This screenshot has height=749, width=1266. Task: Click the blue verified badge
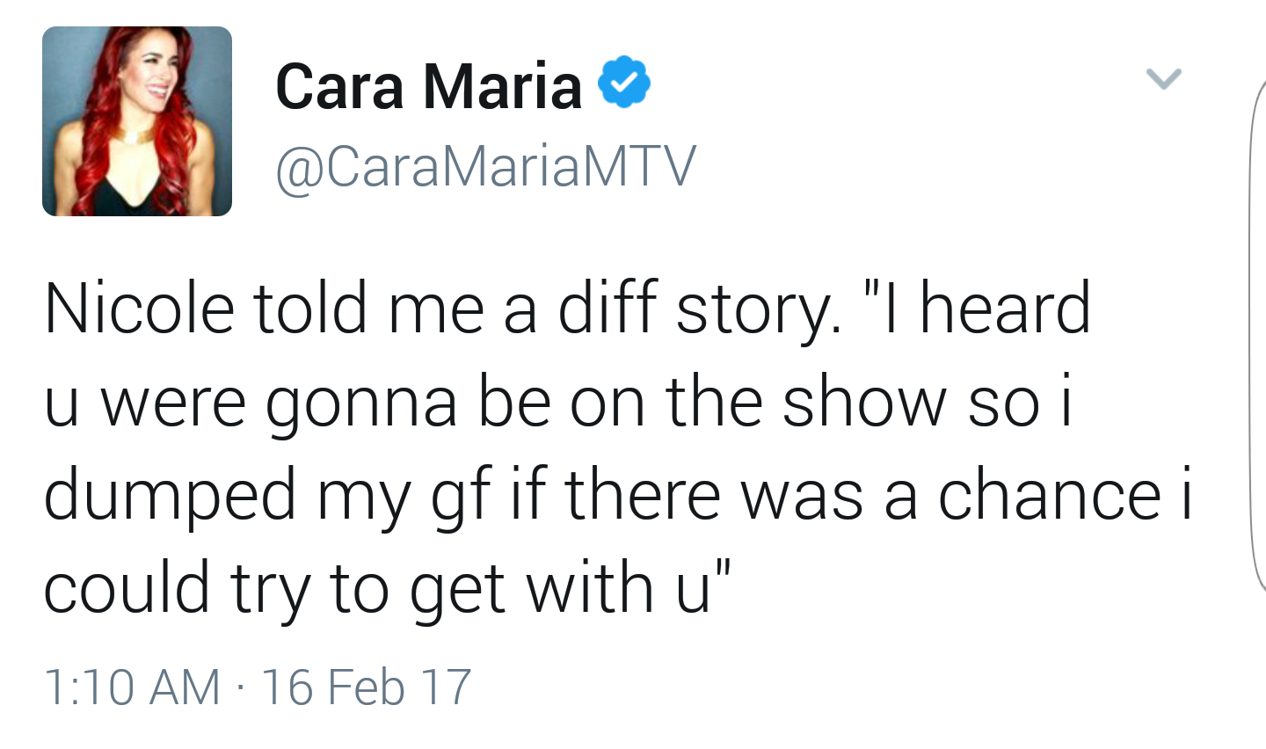624,81
